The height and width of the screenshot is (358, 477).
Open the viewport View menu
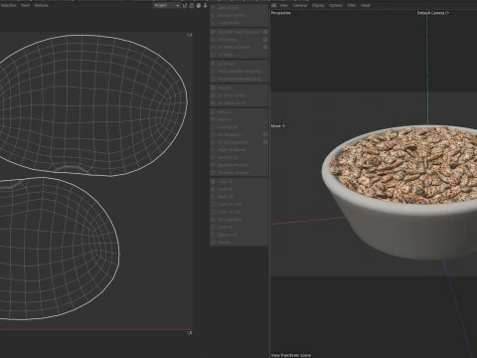point(284,5)
